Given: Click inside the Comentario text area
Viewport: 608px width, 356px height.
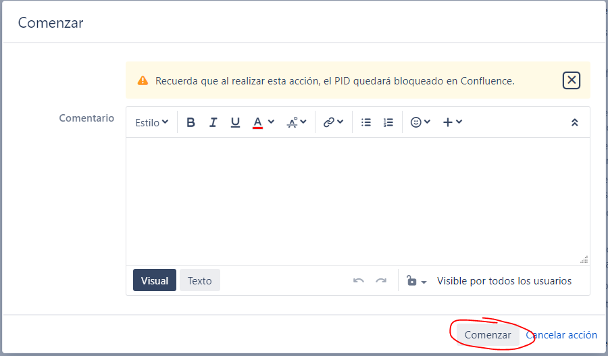Looking at the screenshot, I should 358,201.
